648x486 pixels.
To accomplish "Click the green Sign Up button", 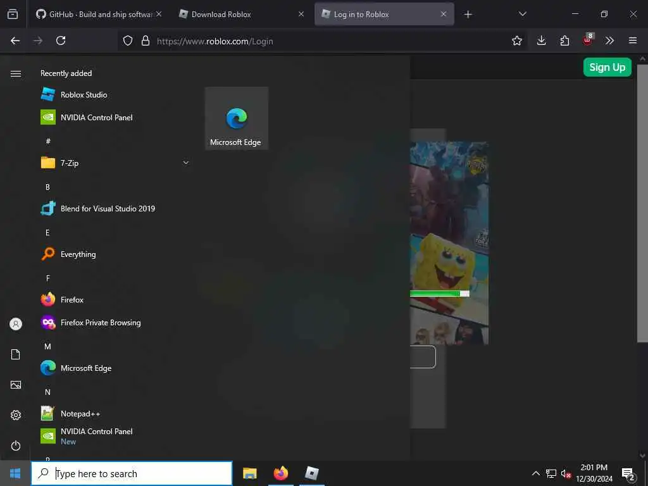I will [x=607, y=67].
